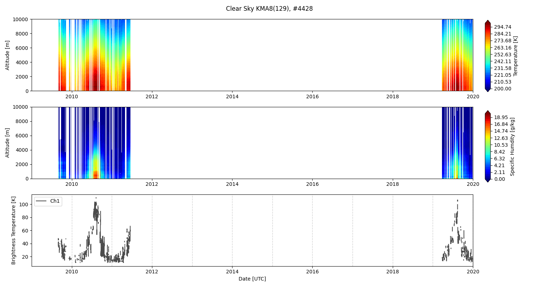Click the 8.42 humidity colorbar tick
The image size is (539, 287).
tap(499, 152)
